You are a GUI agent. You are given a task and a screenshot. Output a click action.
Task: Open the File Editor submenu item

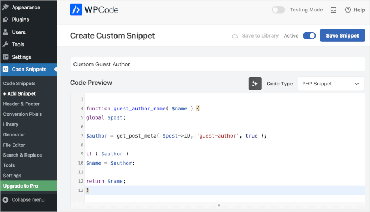point(14,145)
